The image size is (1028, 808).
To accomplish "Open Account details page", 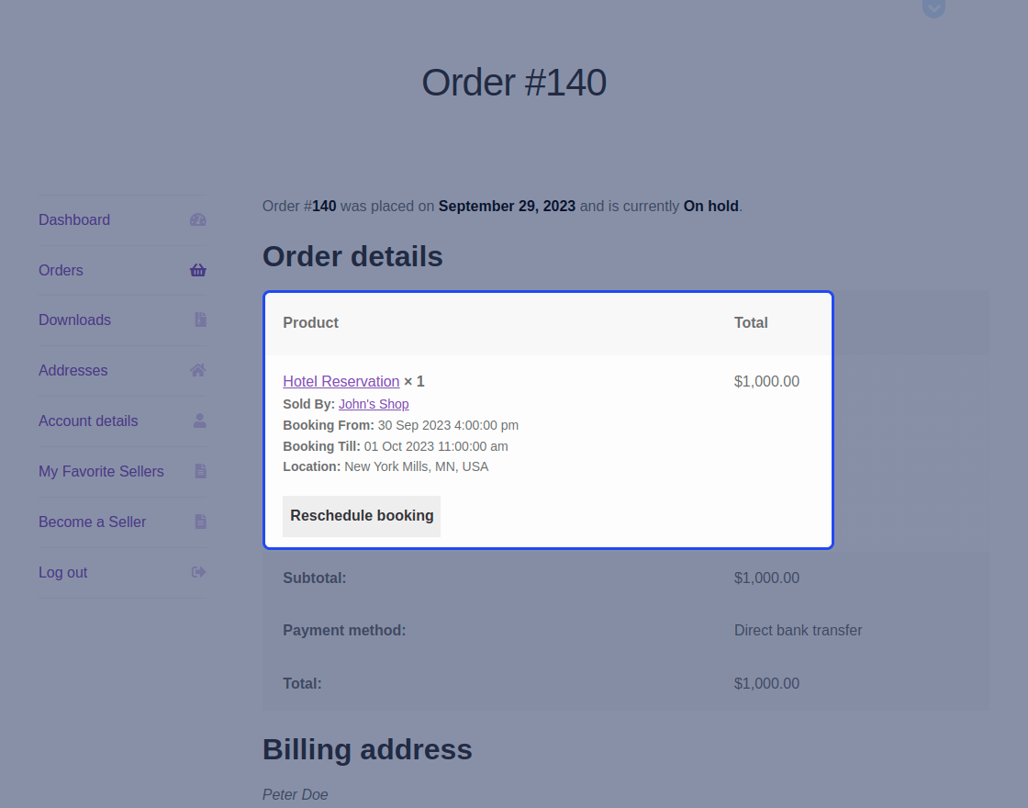I will pos(88,421).
